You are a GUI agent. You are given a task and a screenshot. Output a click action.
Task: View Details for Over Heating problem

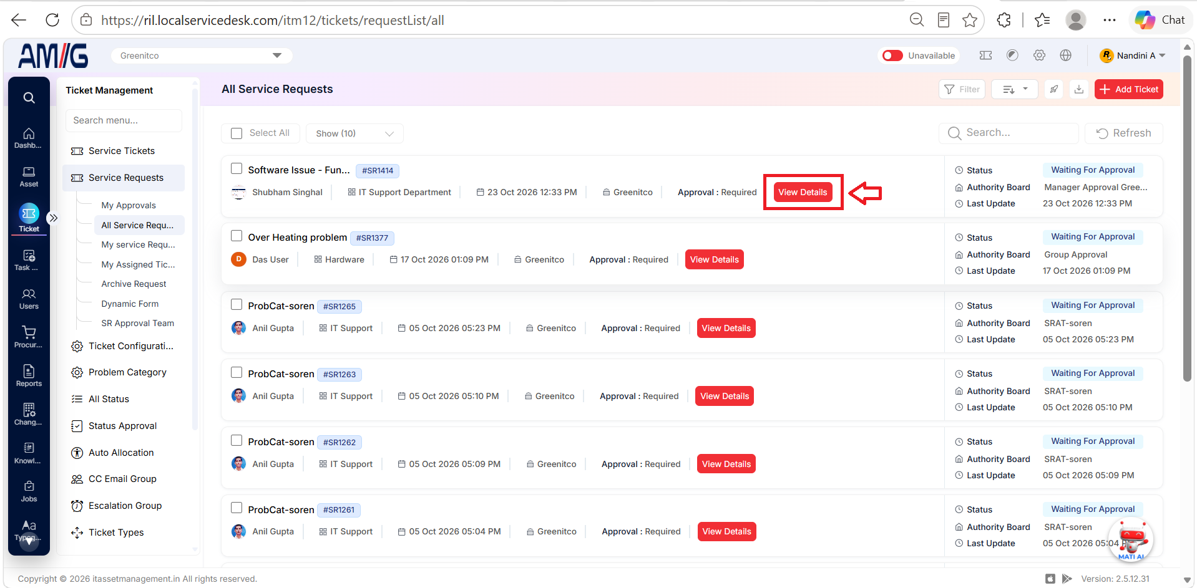(x=715, y=259)
